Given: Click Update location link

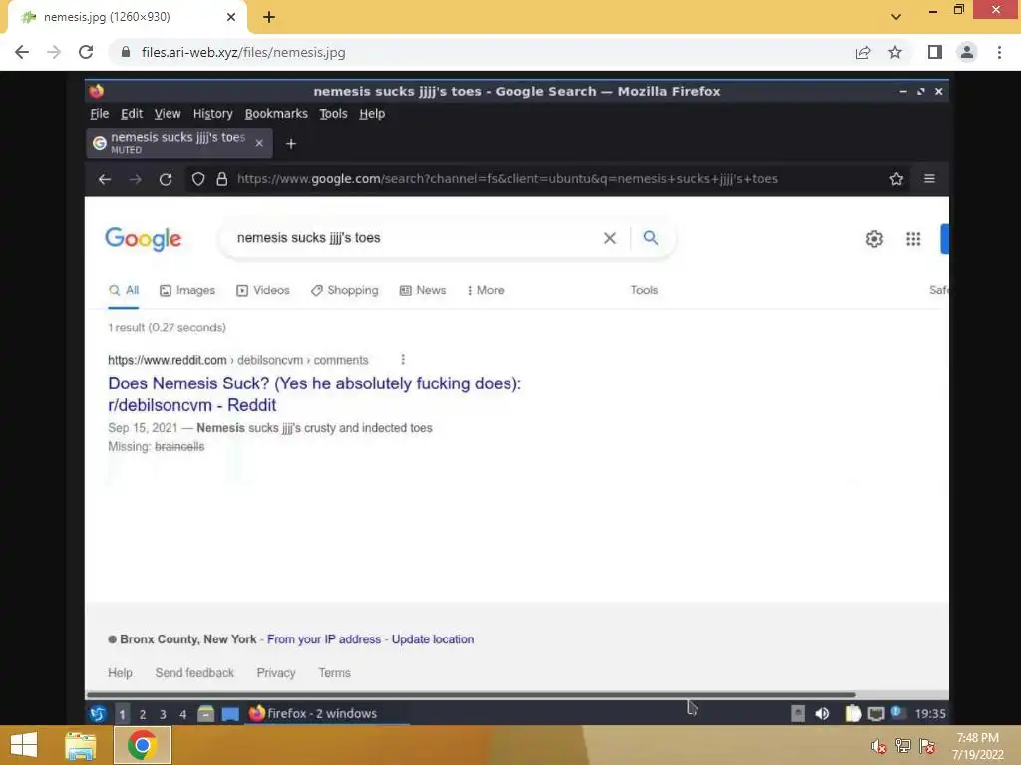Looking at the screenshot, I should (433, 639).
